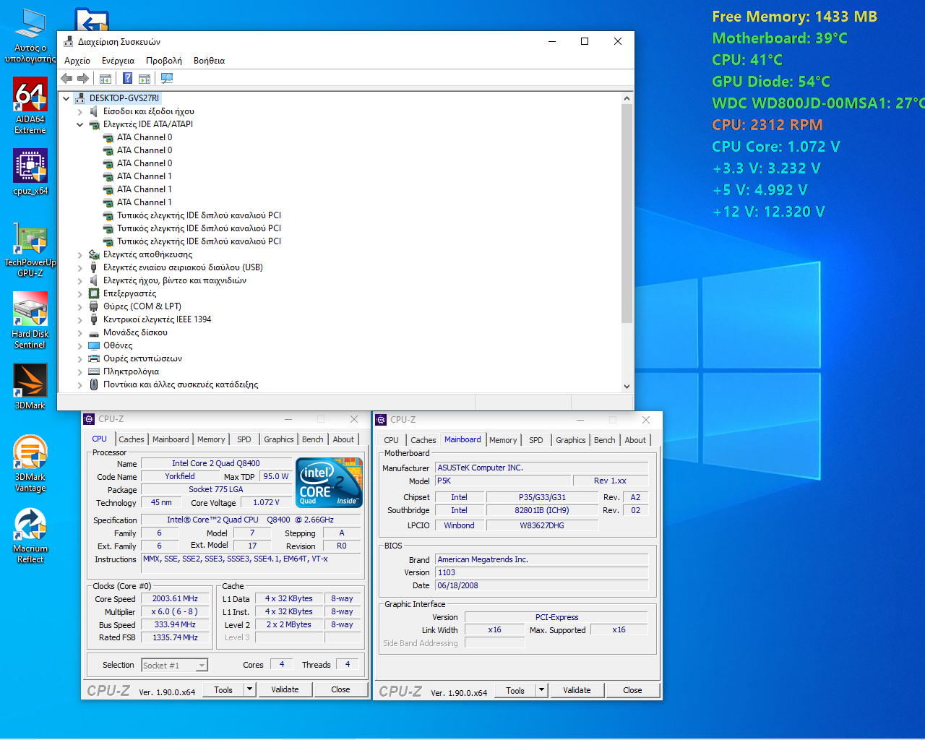Open the Αρχείο menu
Screen dimensions: 925x740
[77, 61]
